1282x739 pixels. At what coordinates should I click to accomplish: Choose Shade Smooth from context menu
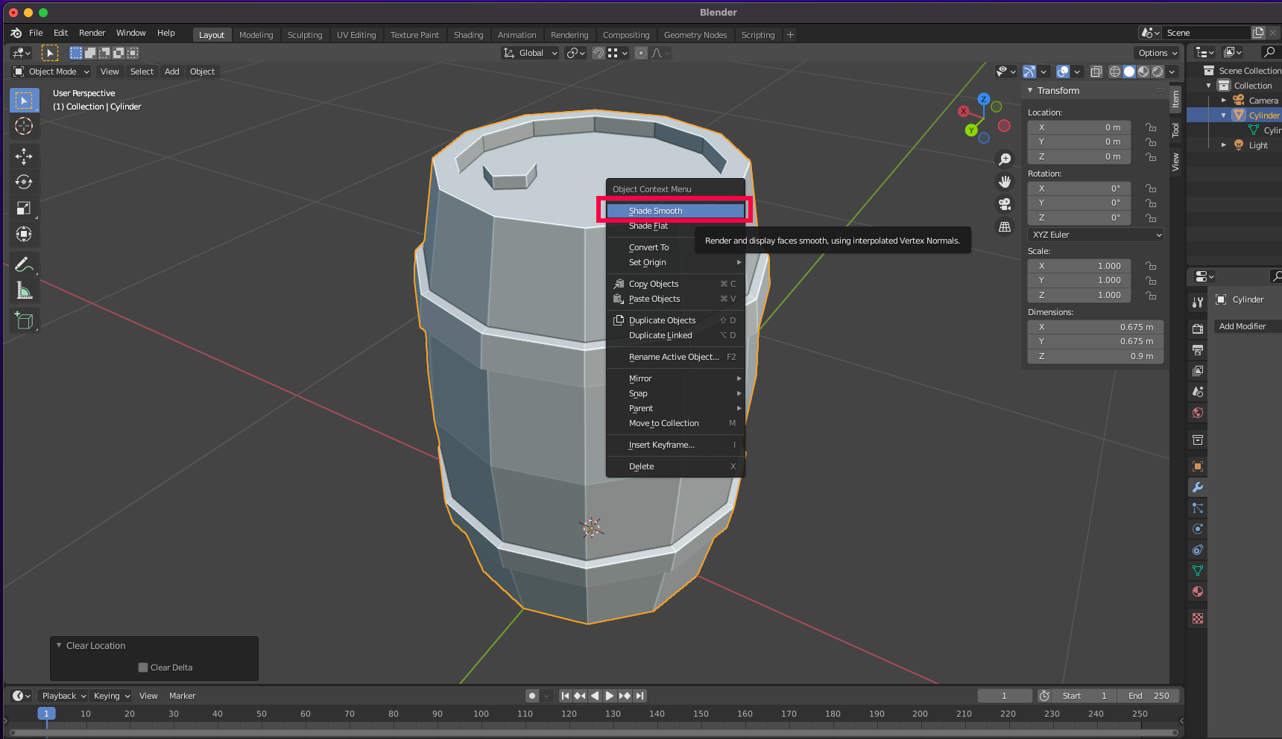point(675,211)
